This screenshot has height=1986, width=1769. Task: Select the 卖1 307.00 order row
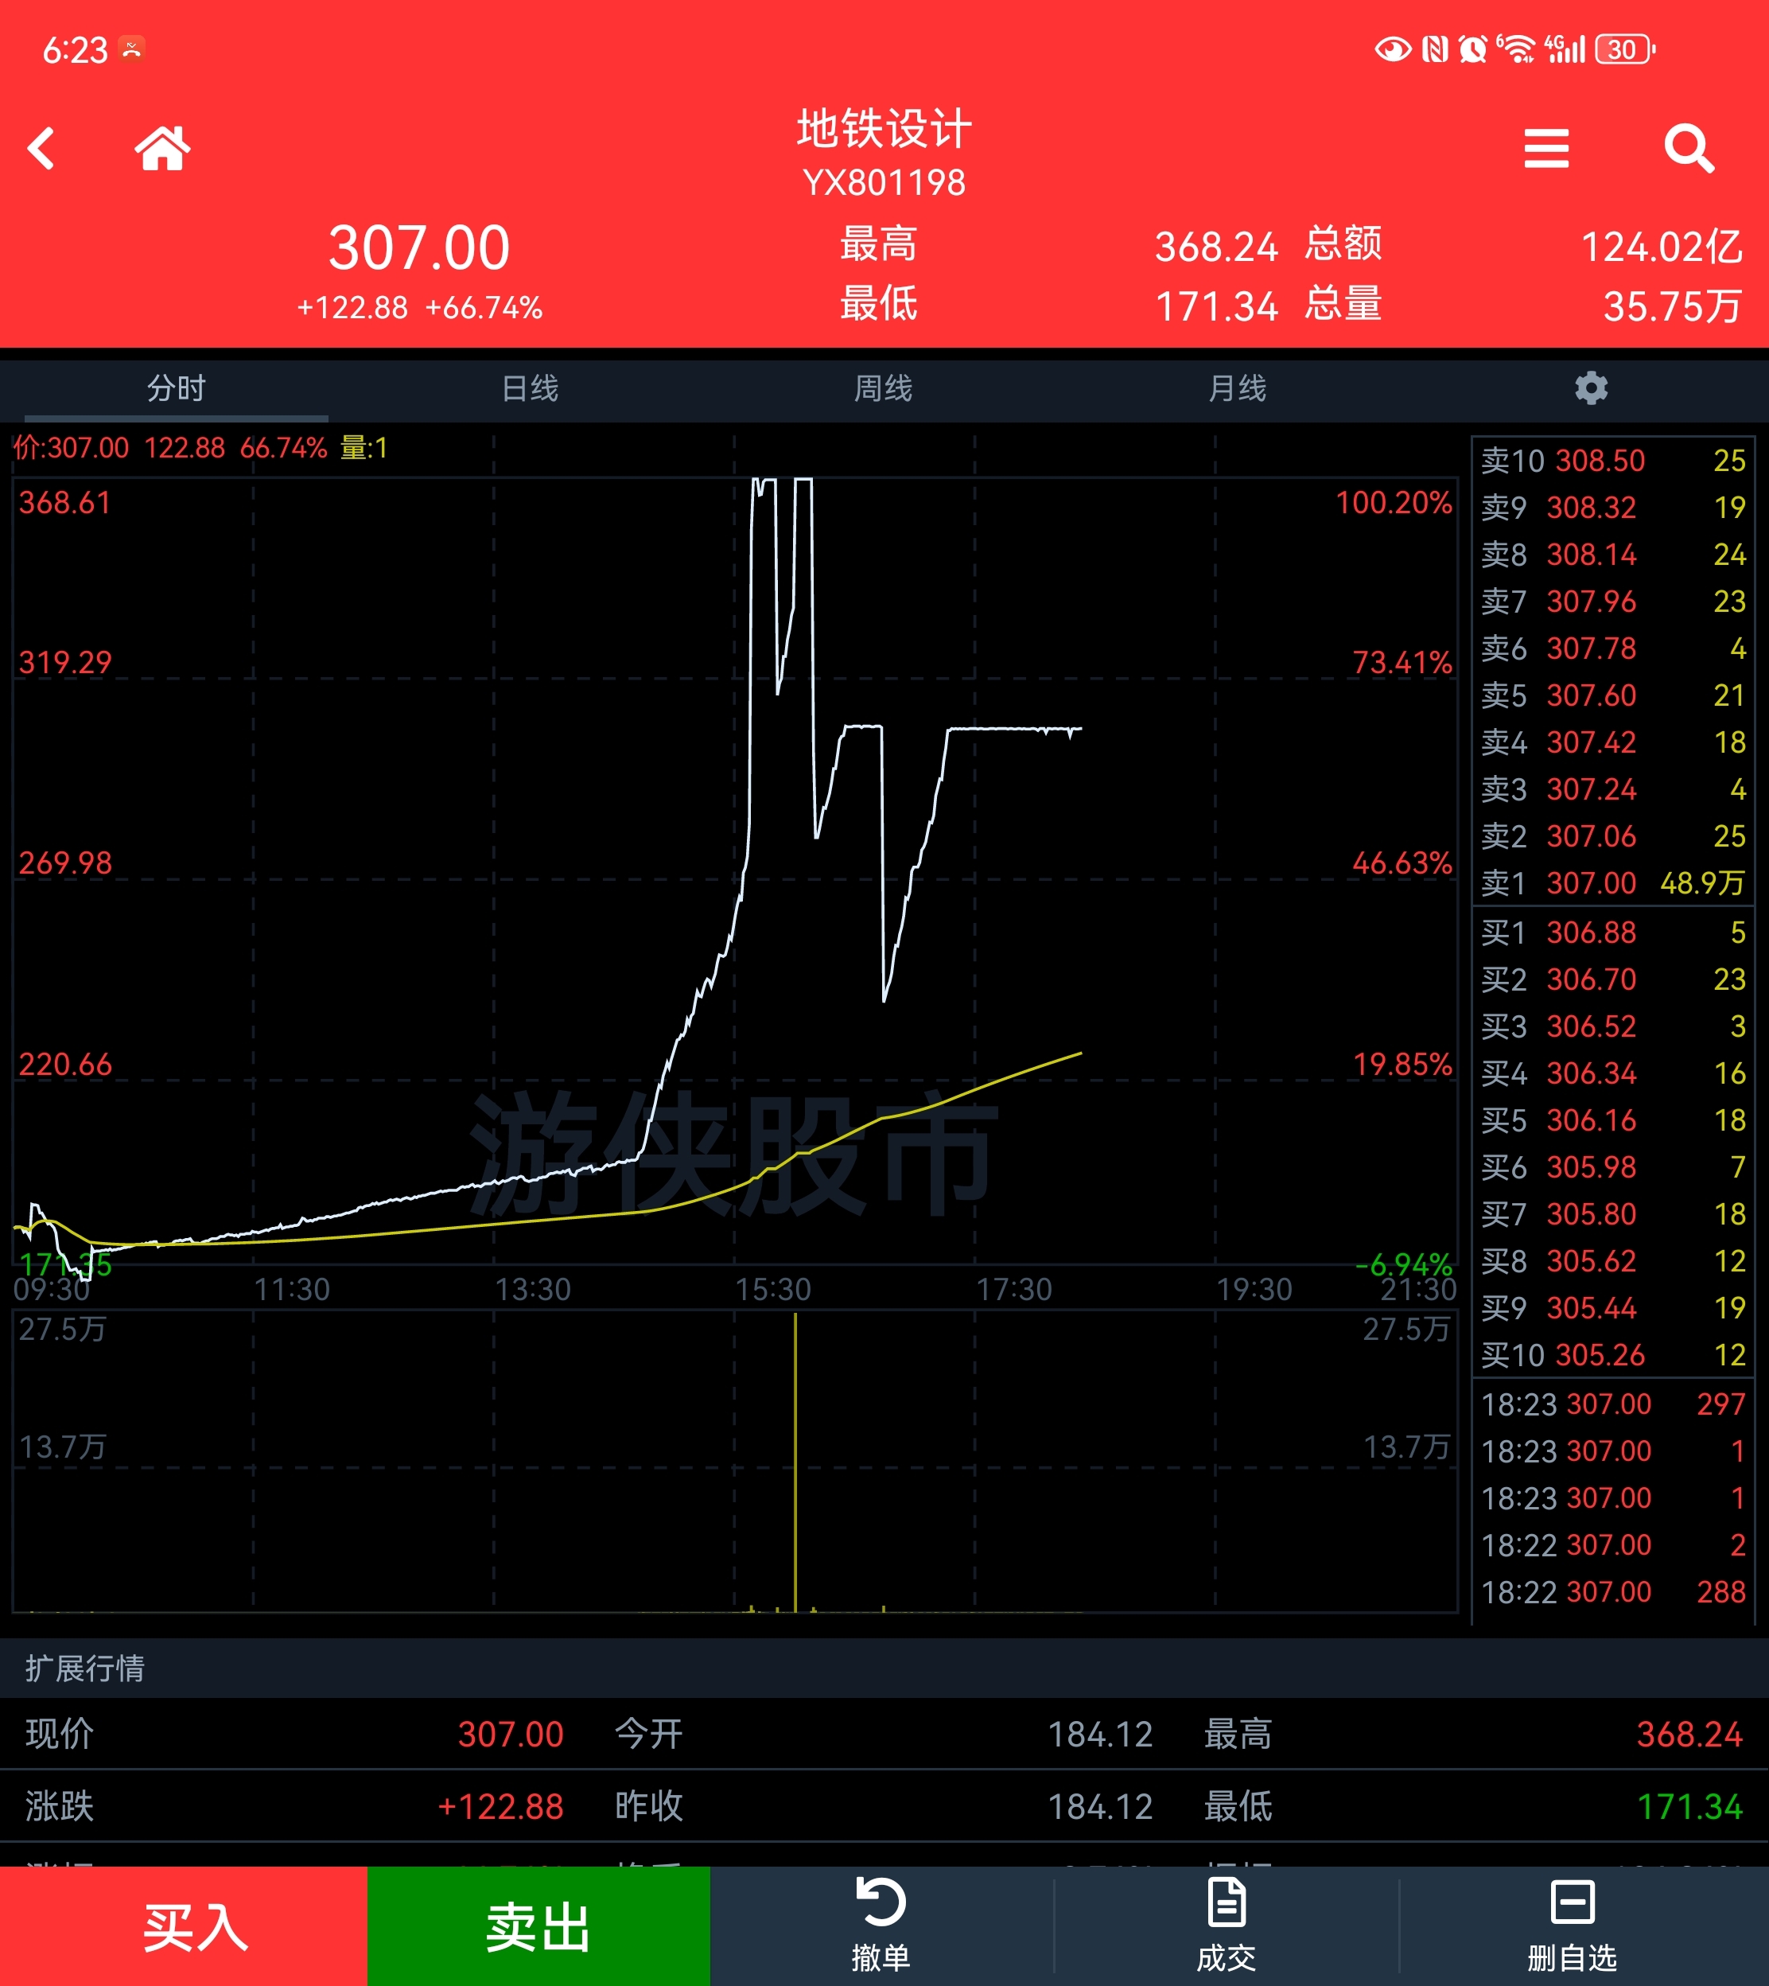tap(1612, 882)
